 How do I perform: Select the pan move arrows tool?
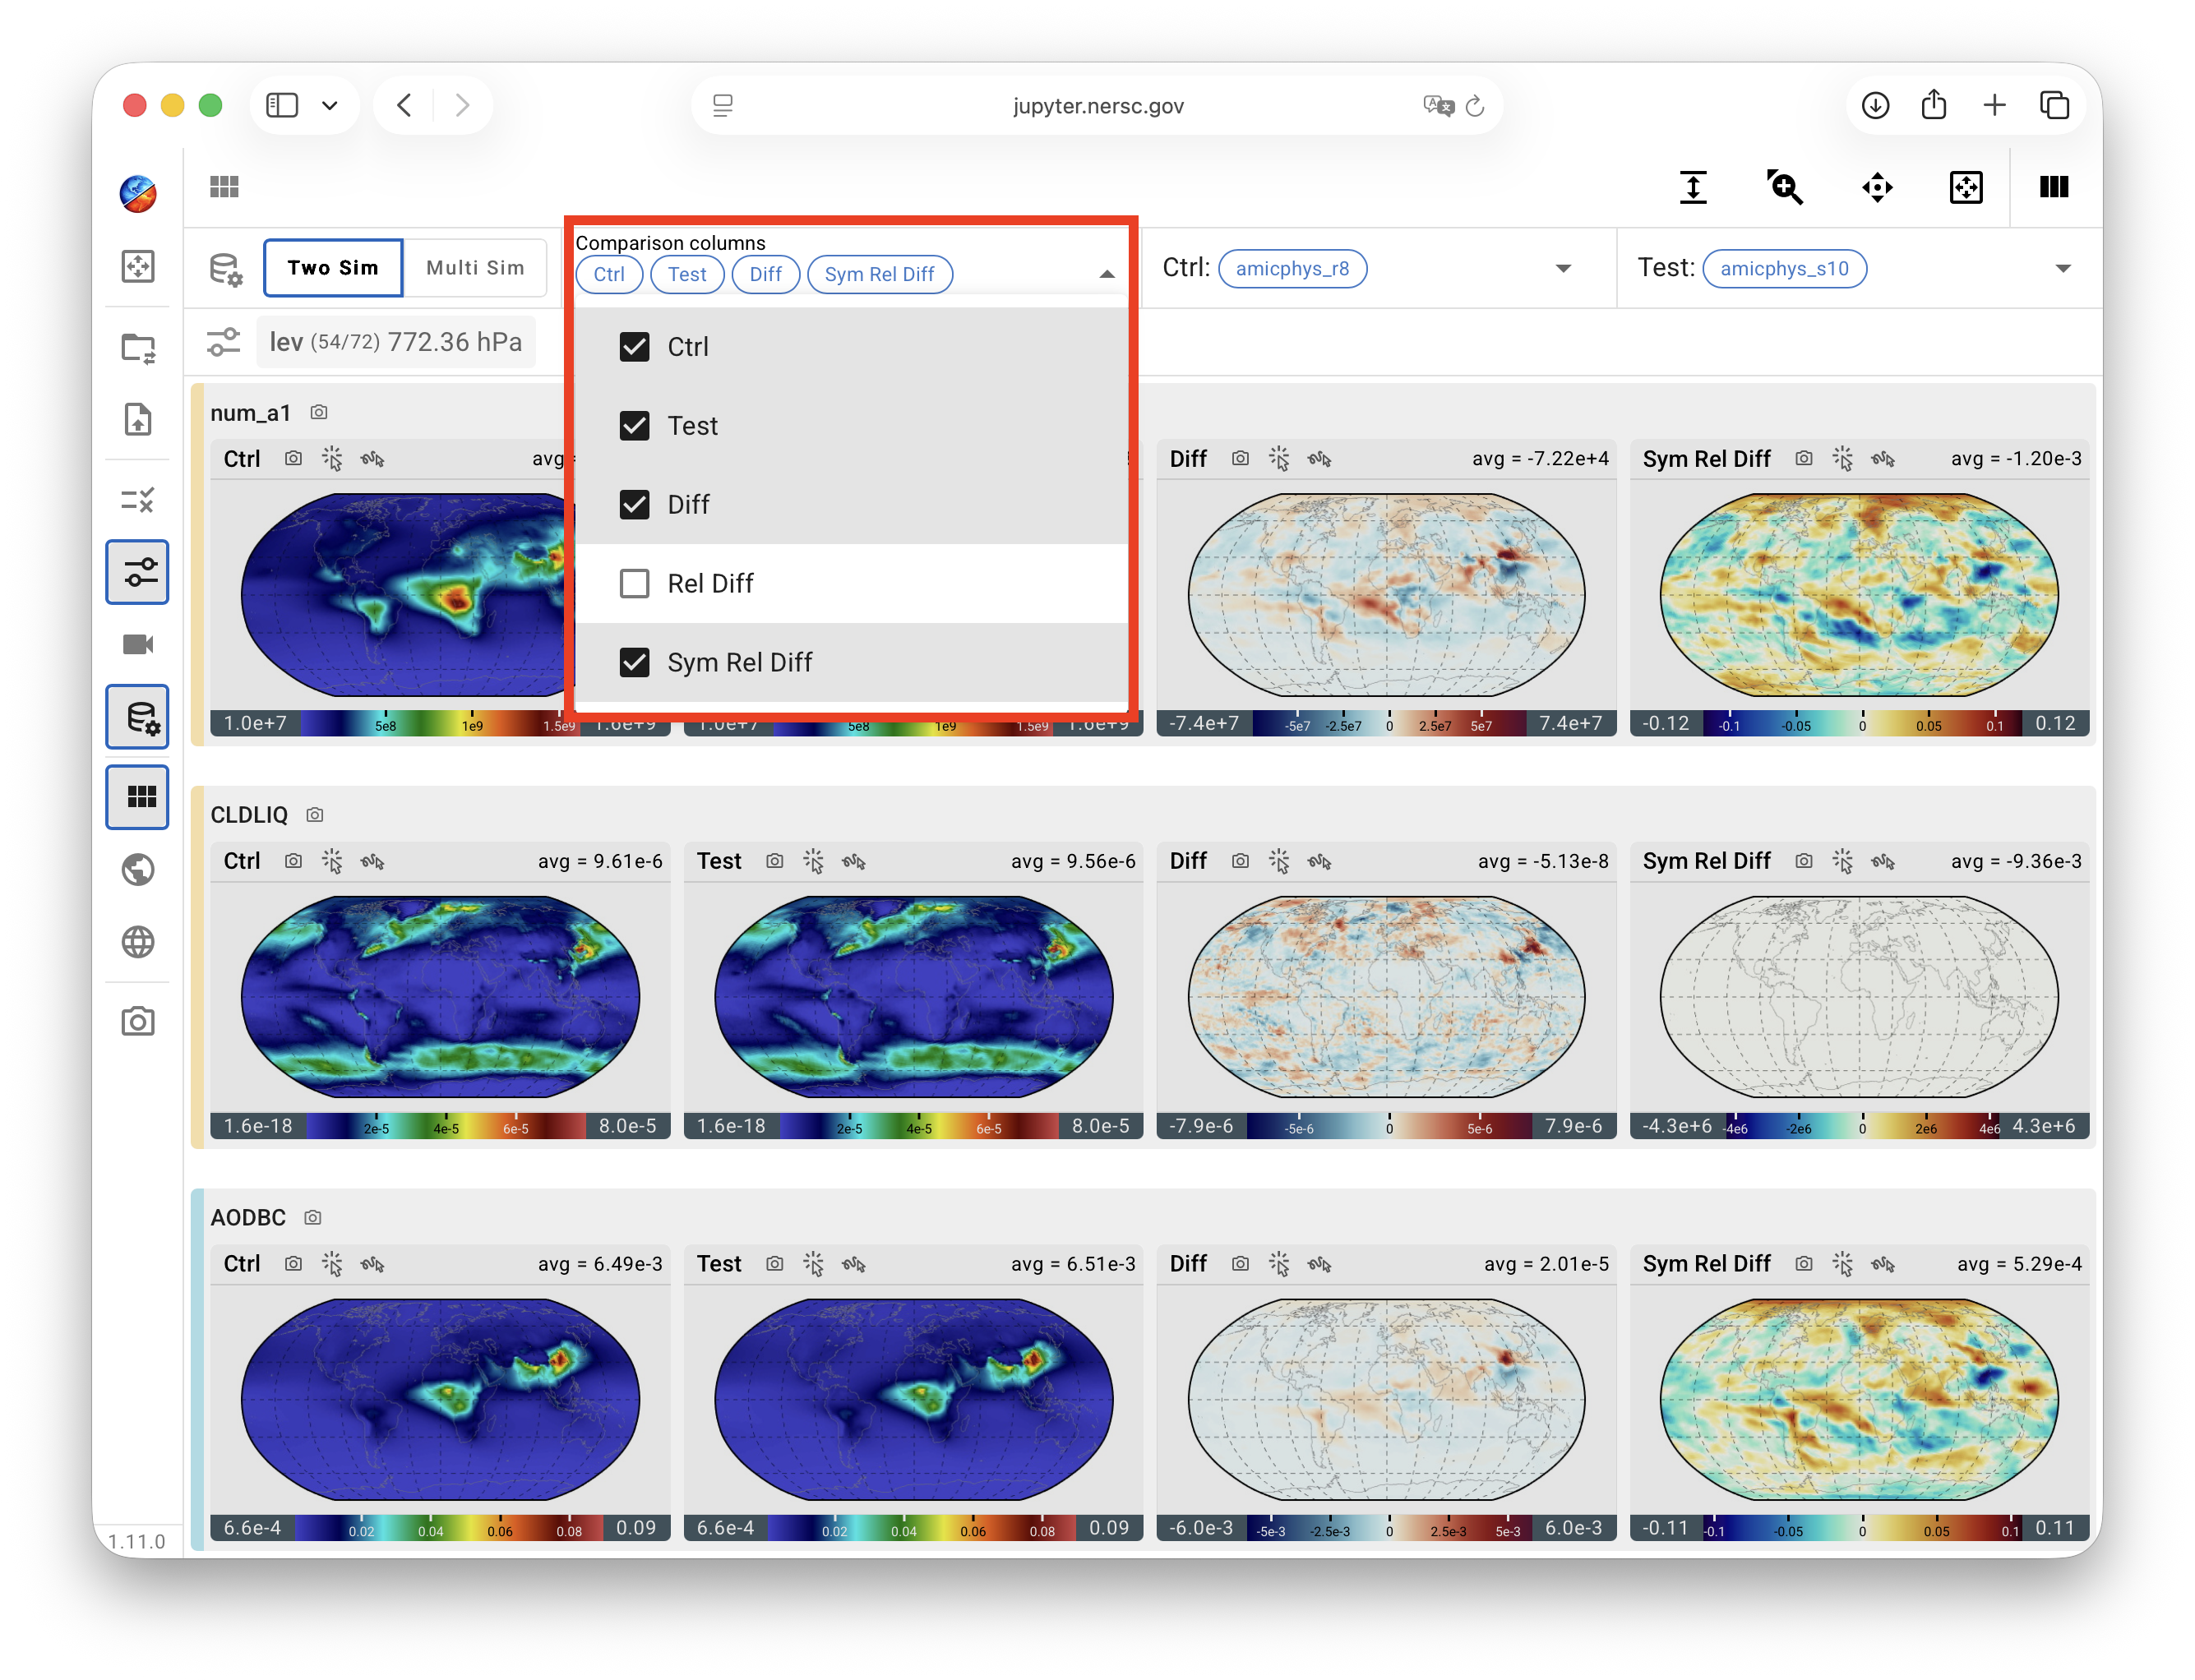pos(1877,187)
